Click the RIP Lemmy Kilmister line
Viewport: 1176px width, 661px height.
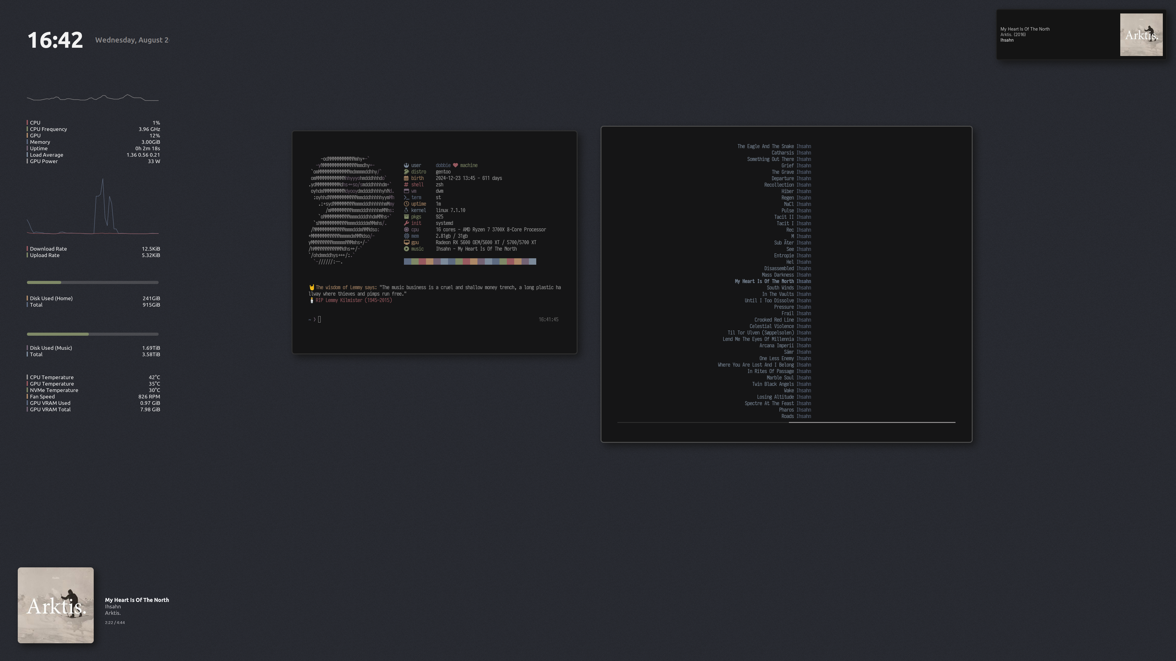pos(354,300)
